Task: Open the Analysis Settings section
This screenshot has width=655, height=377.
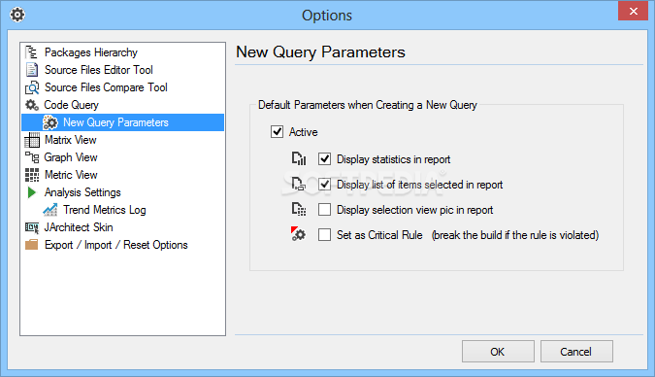Action: [73, 192]
